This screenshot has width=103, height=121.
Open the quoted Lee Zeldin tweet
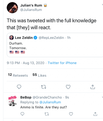pos(55,45)
